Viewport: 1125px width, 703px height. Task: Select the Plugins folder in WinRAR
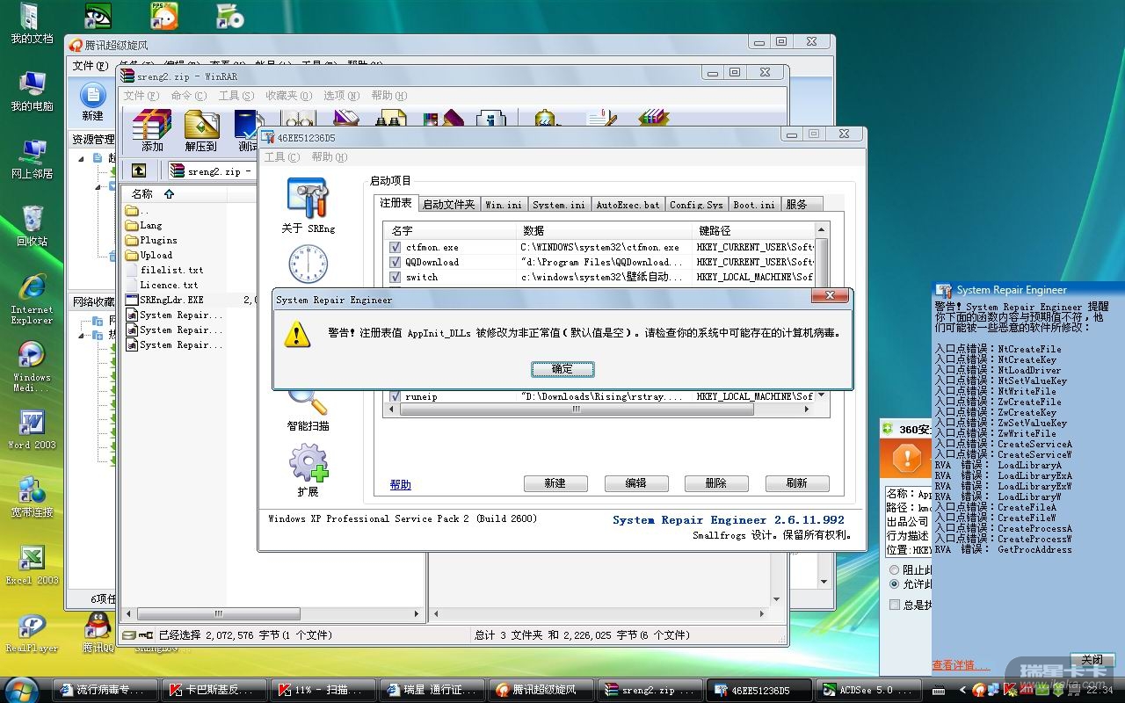(150, 240)
